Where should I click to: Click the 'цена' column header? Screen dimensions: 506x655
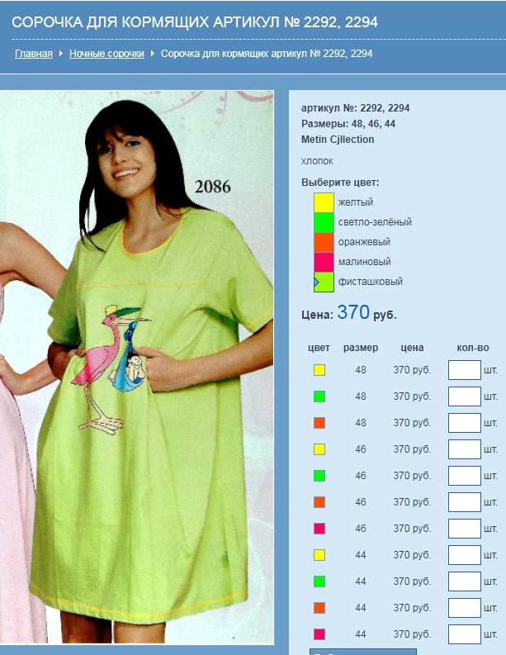[412, 348]
